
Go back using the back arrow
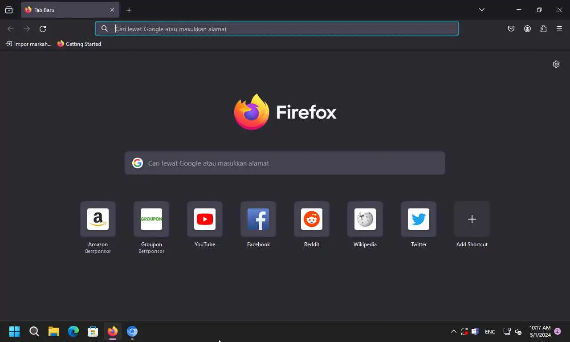coord(11,29)
